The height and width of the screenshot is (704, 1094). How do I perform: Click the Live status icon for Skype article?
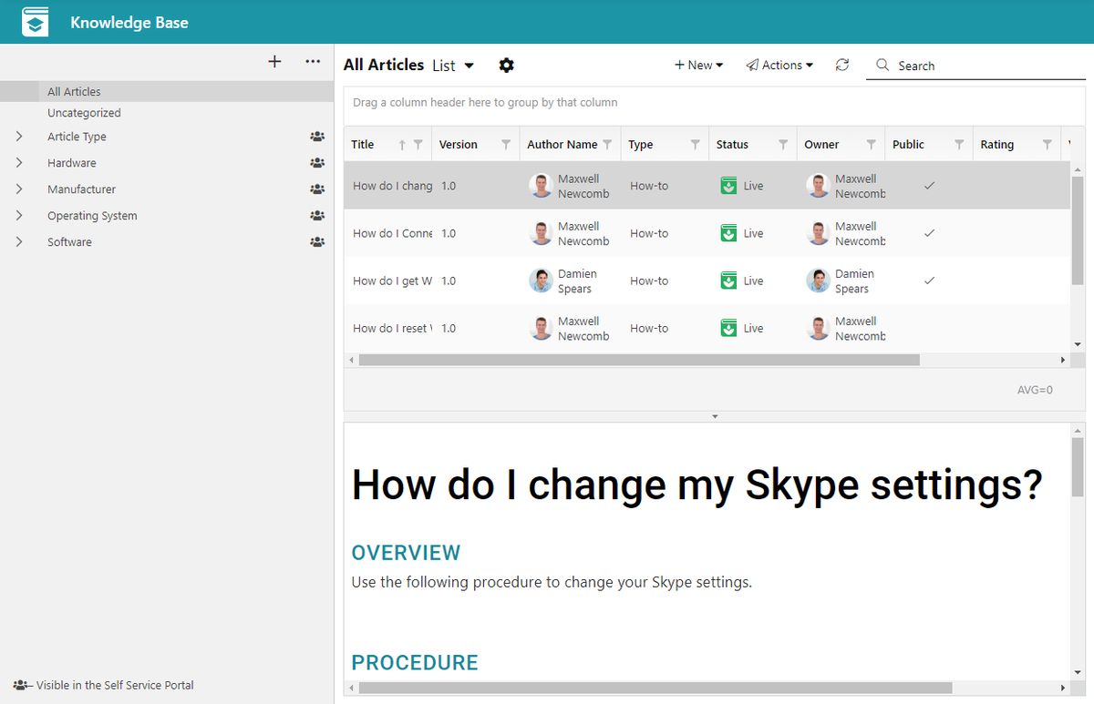click(728, 185)
